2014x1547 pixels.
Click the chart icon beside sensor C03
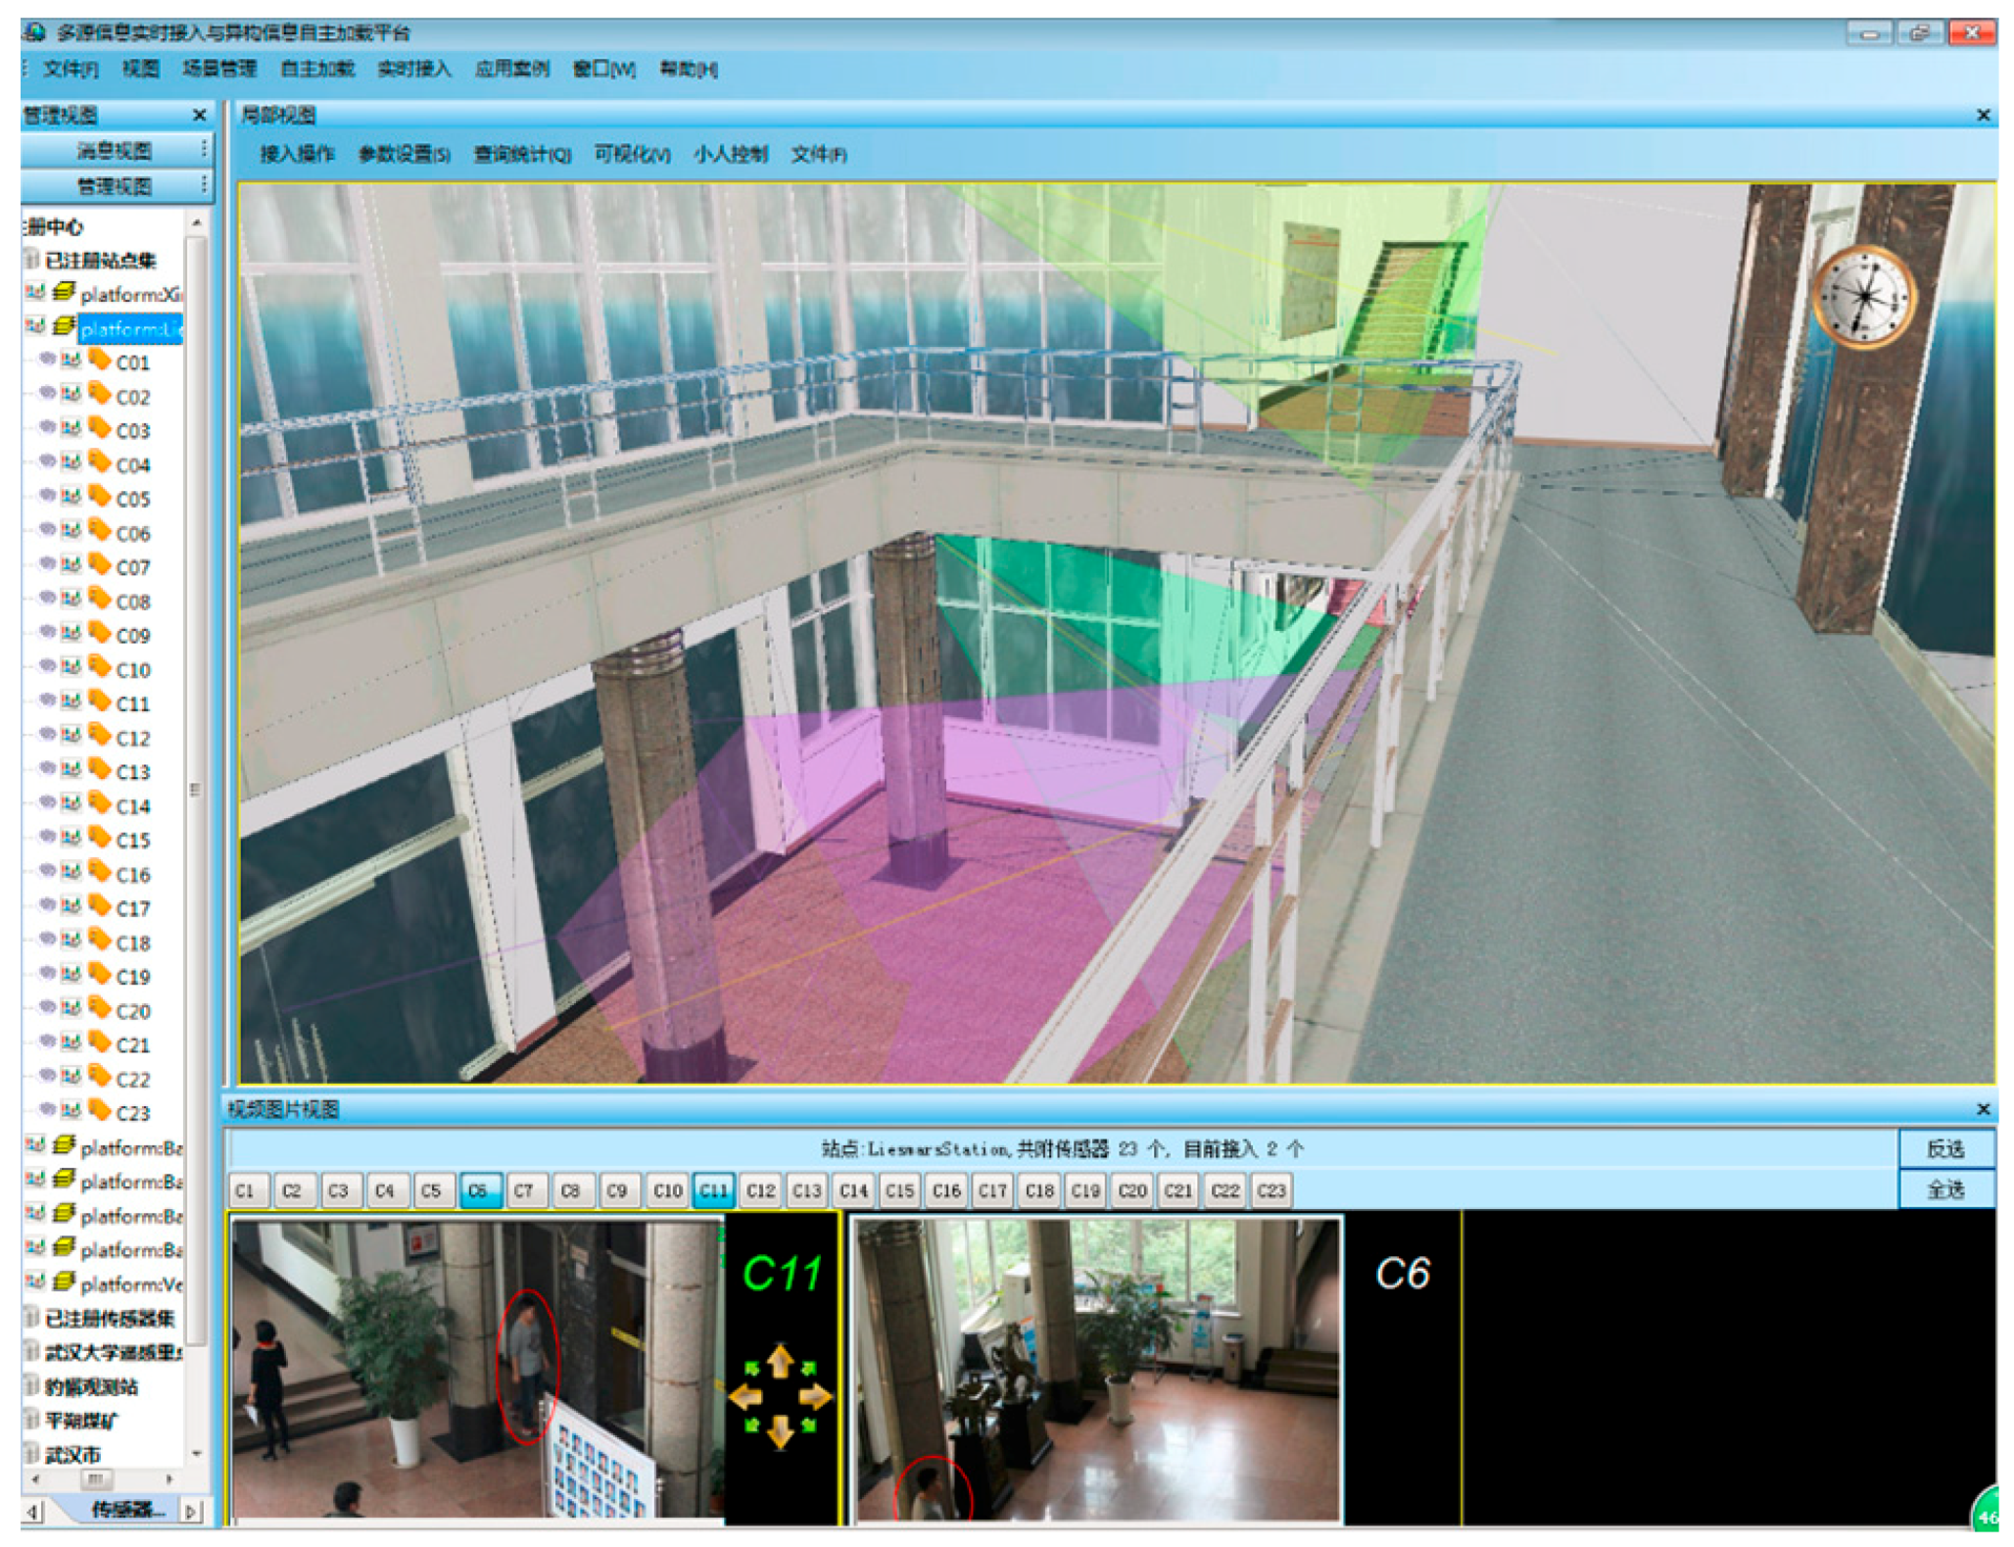pos(71,429)
